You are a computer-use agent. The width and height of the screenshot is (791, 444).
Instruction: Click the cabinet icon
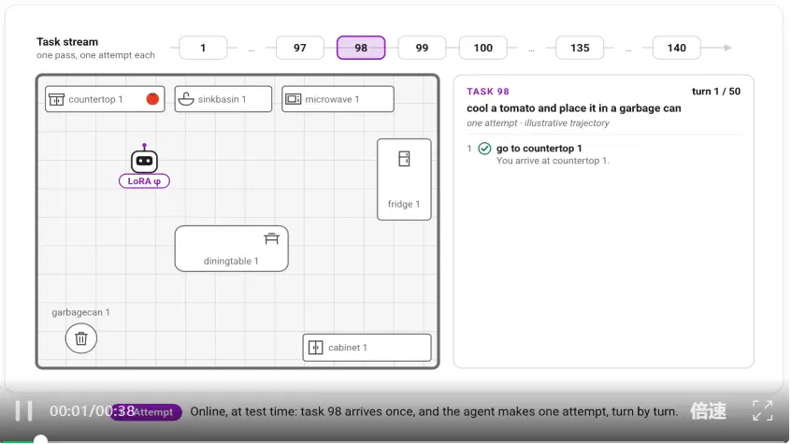coord(316,348)
